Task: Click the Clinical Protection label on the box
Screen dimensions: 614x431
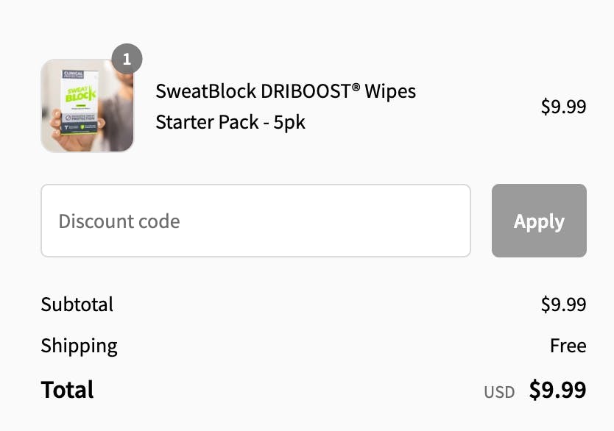Action: coord(74,75)
